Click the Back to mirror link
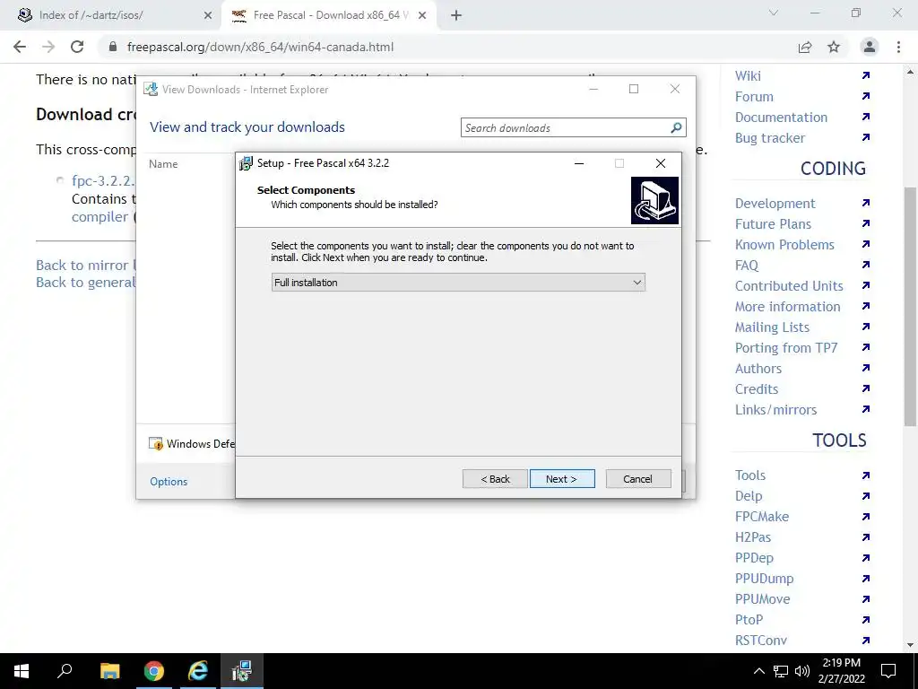Screen dimensions: 918x689 point(85,265)
